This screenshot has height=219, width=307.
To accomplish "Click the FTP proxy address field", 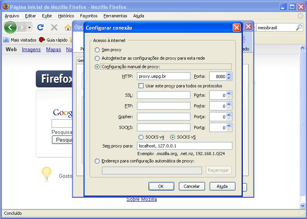I will pos(164,106).
